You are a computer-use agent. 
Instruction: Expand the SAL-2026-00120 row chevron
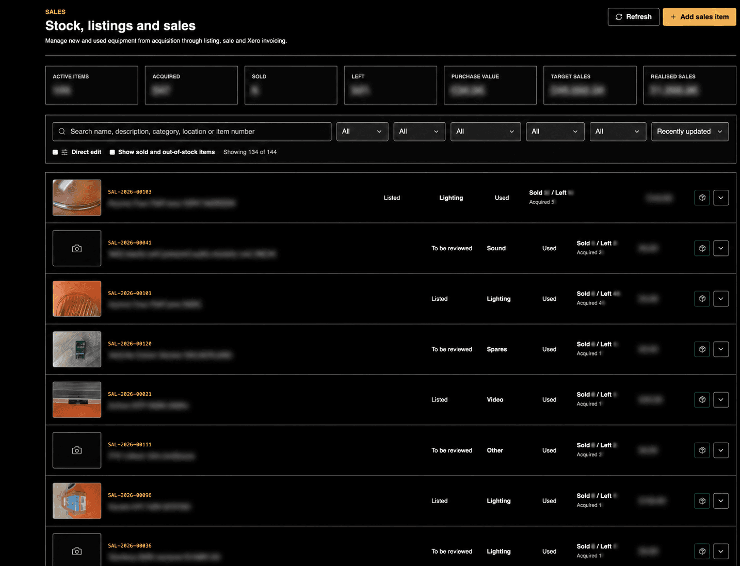pyautogui.click(x=721, y=349)
